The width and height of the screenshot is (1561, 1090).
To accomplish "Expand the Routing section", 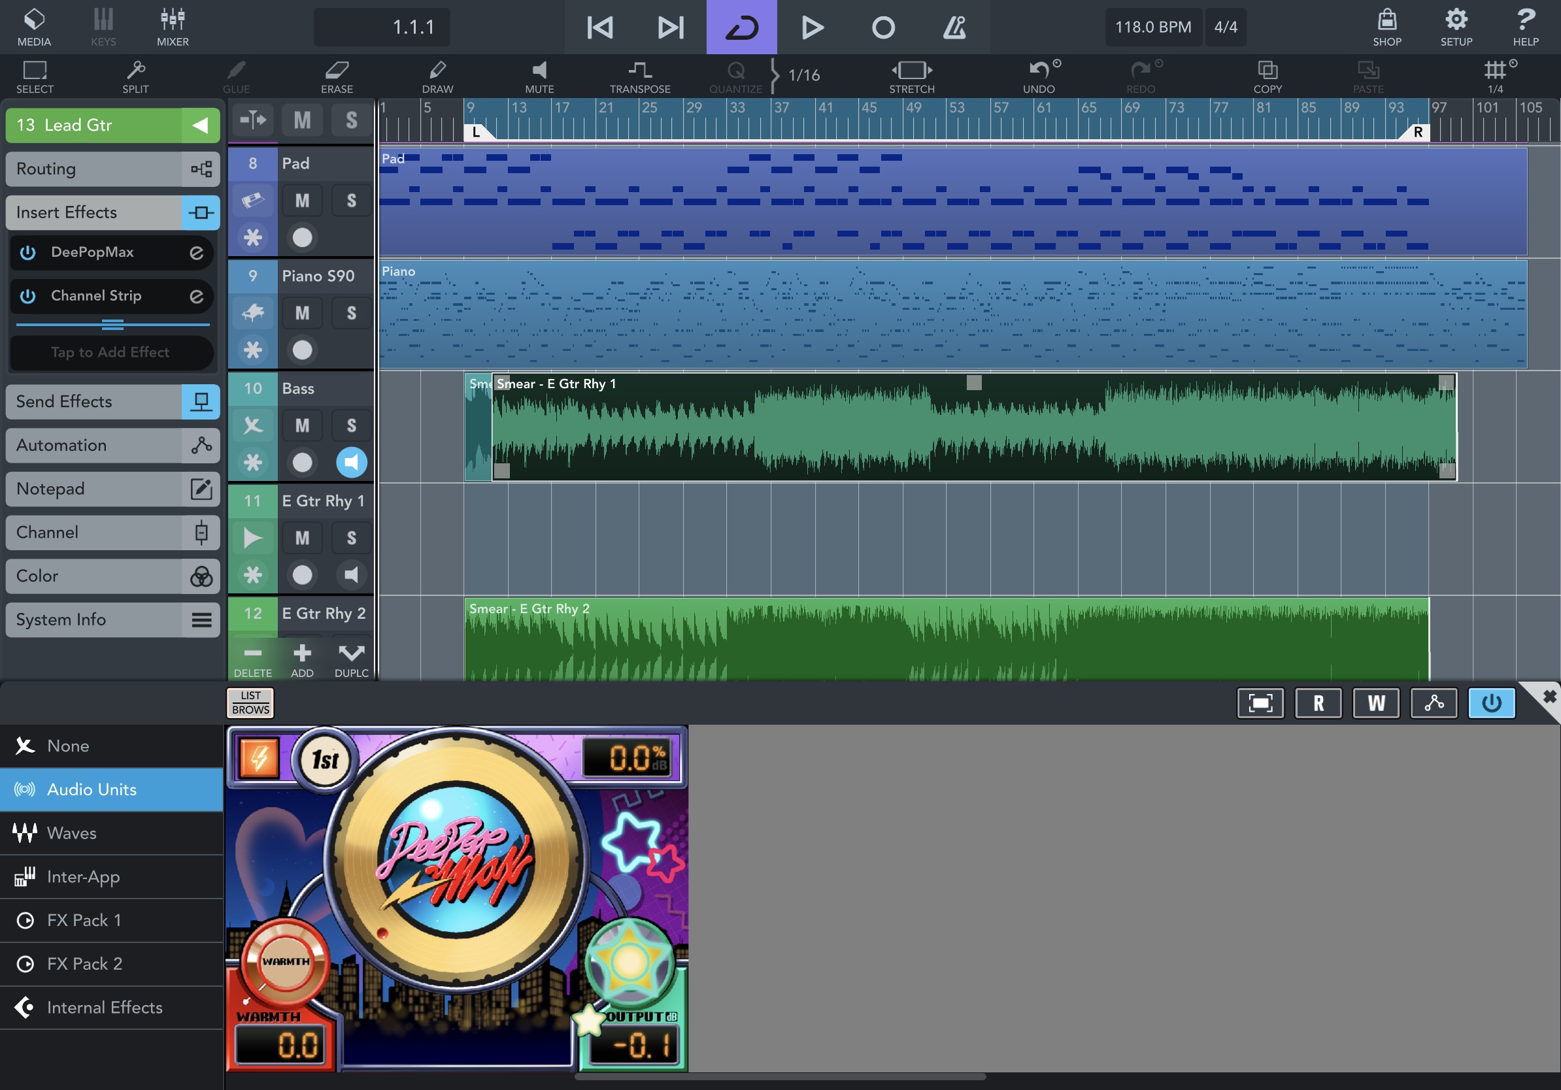I will tap(112, 169).
